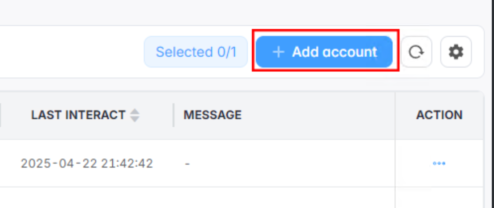Click blank toolbar space left of Selected badge
This screenshot has height=208, width=494.
tap(72, 51)
